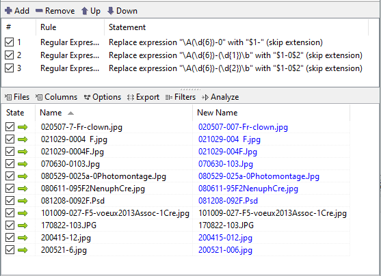This screenshot has width=381, height=276.
Task: Uncheck file 021029-0004 F.jpg with space
Action: click(10, 139)
